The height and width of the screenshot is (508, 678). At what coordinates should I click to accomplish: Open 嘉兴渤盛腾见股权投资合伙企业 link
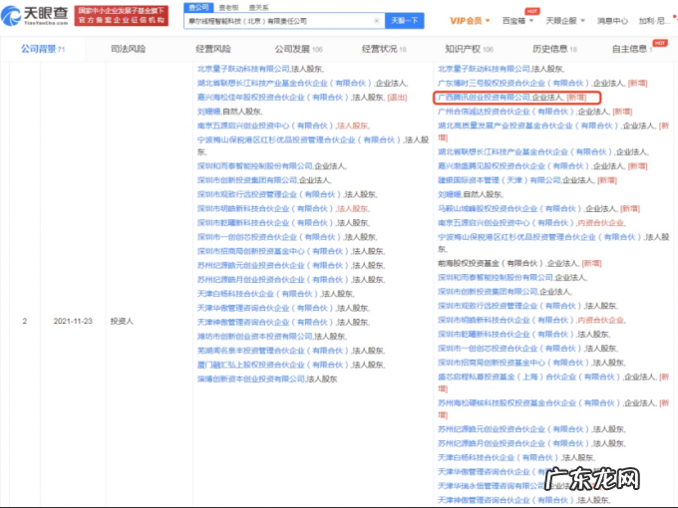[x=513, y=166]
